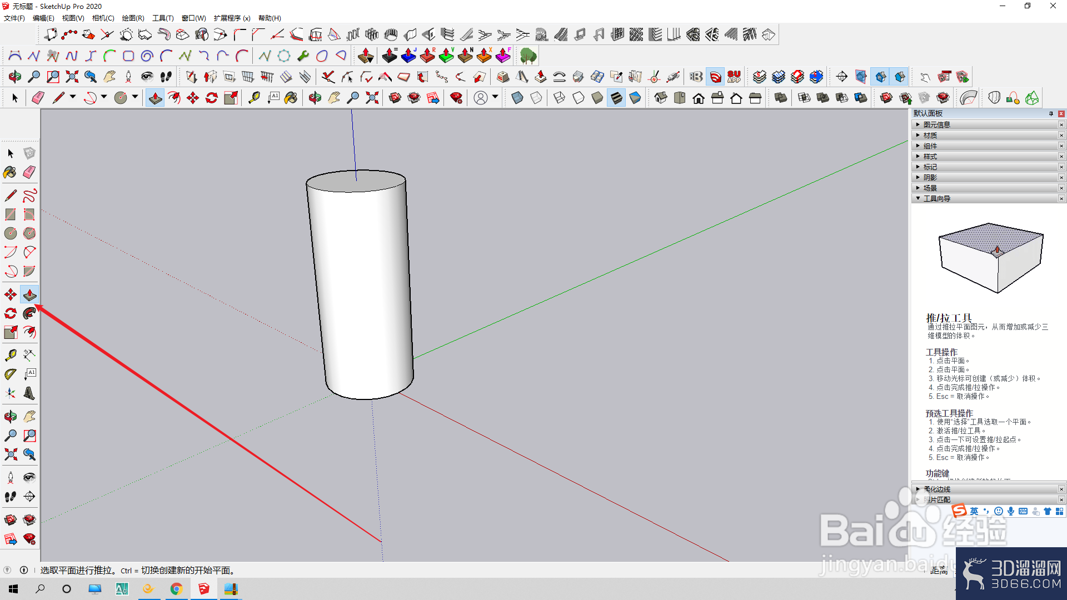
Task: Open the 扩展程序(x) menu
Action: [x=232, y=18]
